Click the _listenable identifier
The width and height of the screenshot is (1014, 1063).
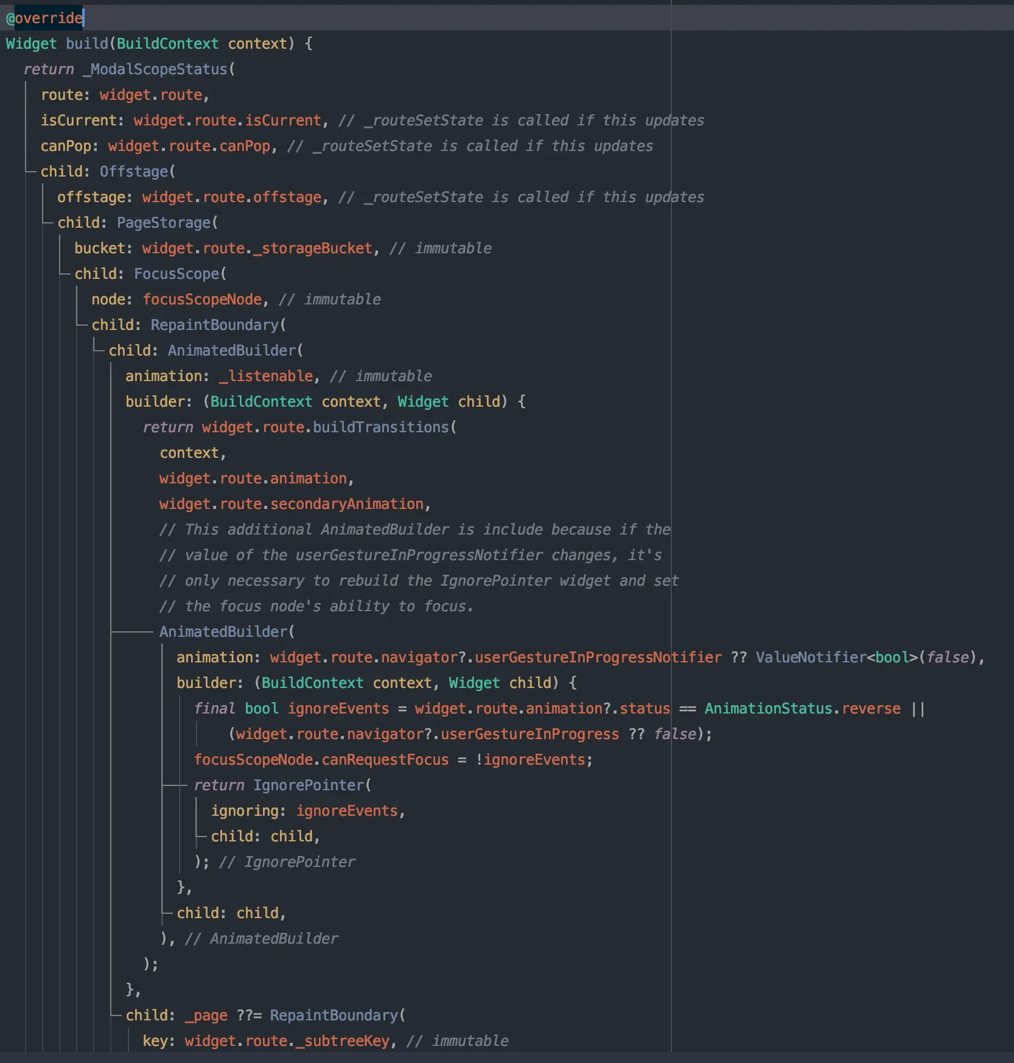click(x=266, y=376)
